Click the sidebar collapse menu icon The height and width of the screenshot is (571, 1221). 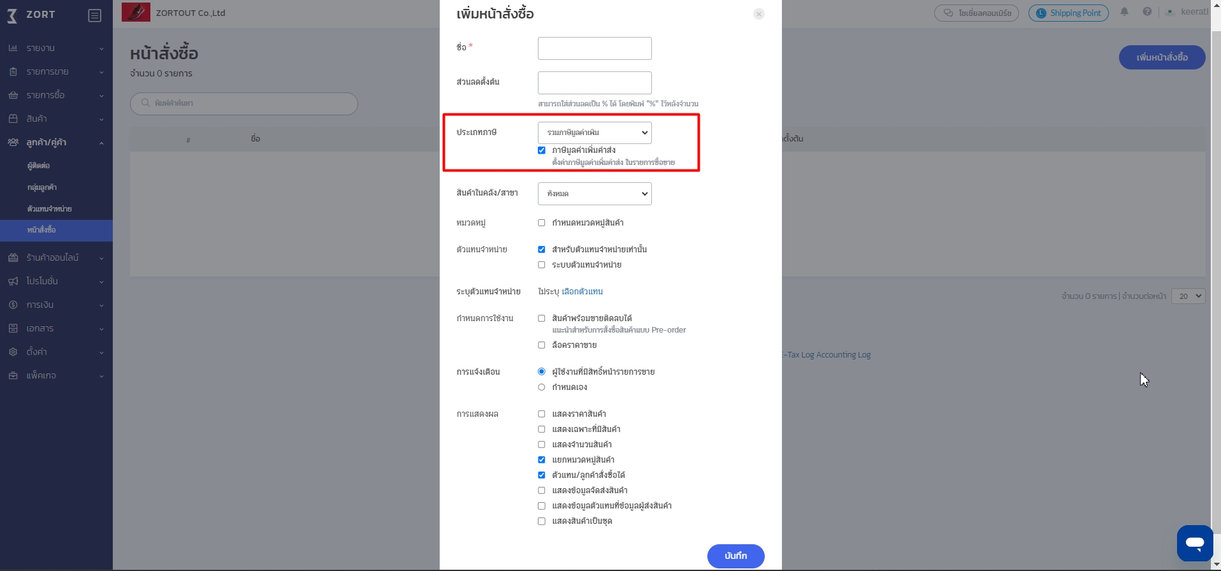tap(94, 15)
